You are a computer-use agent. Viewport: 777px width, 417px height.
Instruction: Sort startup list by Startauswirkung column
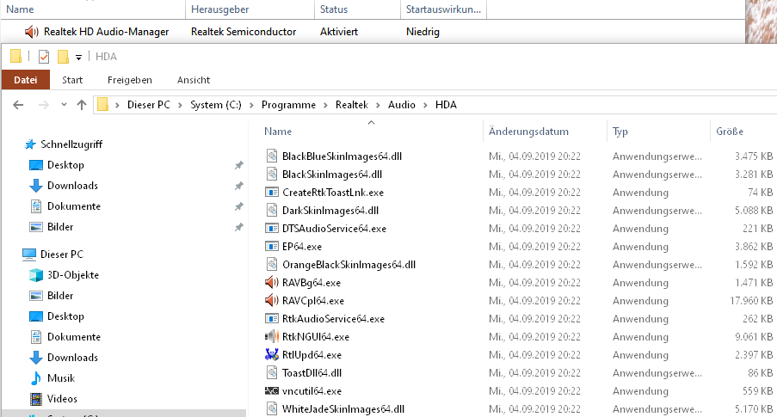coord(443,9)
